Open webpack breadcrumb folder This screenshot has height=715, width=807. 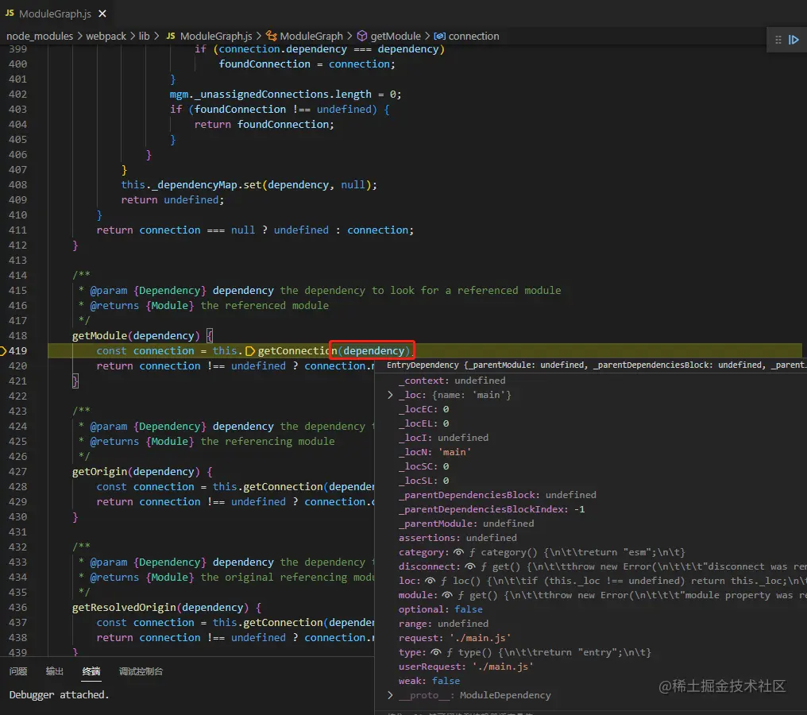coord(106,36)
